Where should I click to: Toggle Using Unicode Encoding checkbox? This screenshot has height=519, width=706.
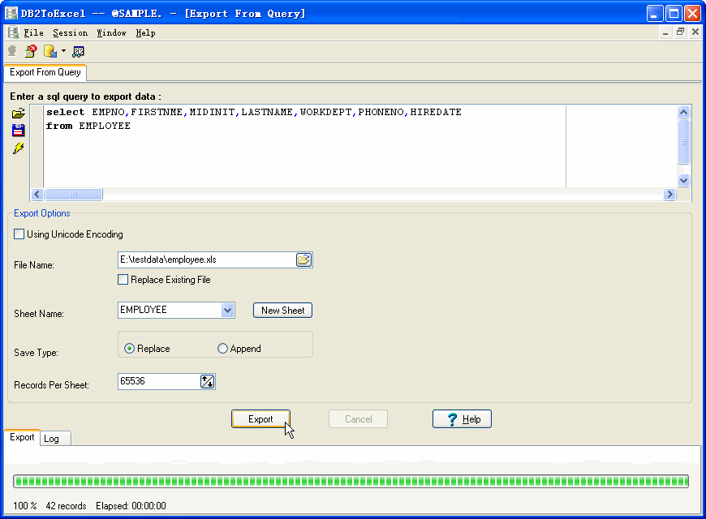pyautogui.click(x=19, y=234)
